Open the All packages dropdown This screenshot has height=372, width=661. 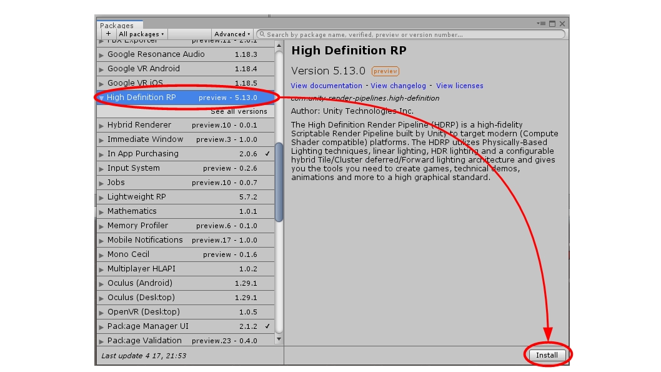point(141,34)
